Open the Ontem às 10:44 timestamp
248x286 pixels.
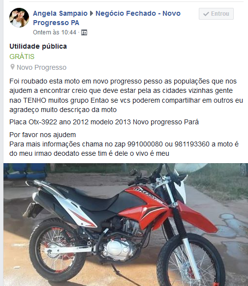[55, 32]
